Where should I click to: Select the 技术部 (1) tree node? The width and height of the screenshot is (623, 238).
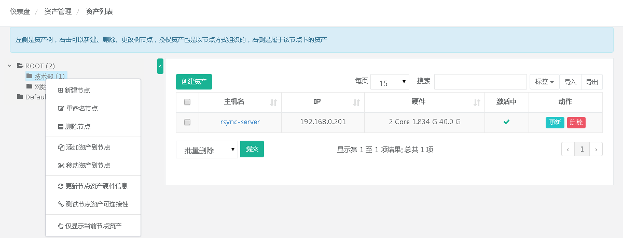[46, 76]
